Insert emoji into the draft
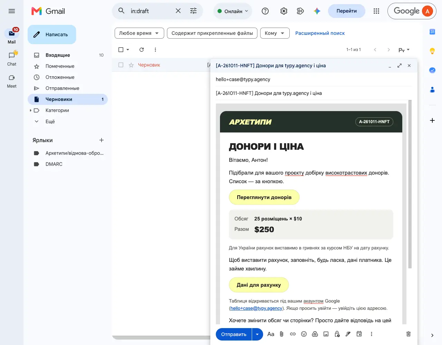 [304, 334]
